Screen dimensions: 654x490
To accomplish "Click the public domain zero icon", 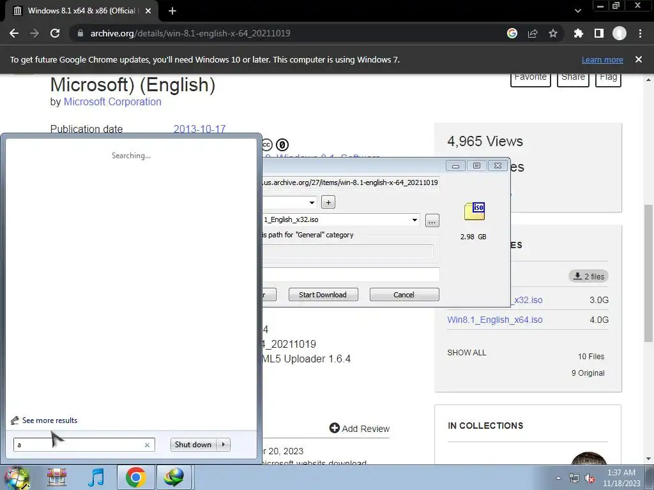I will tap(282, 145).
